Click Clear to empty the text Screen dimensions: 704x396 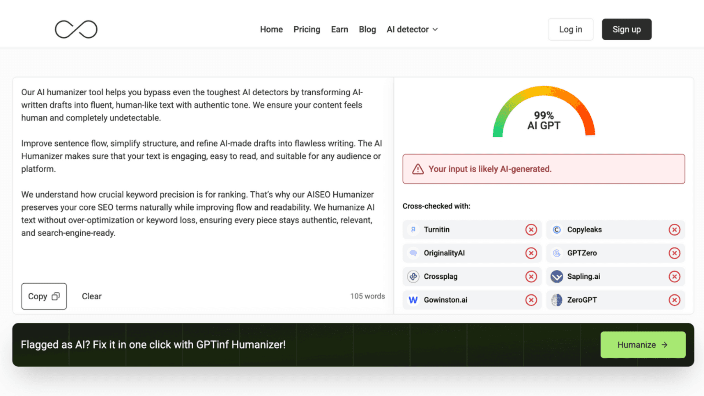(x=92, y=296)
